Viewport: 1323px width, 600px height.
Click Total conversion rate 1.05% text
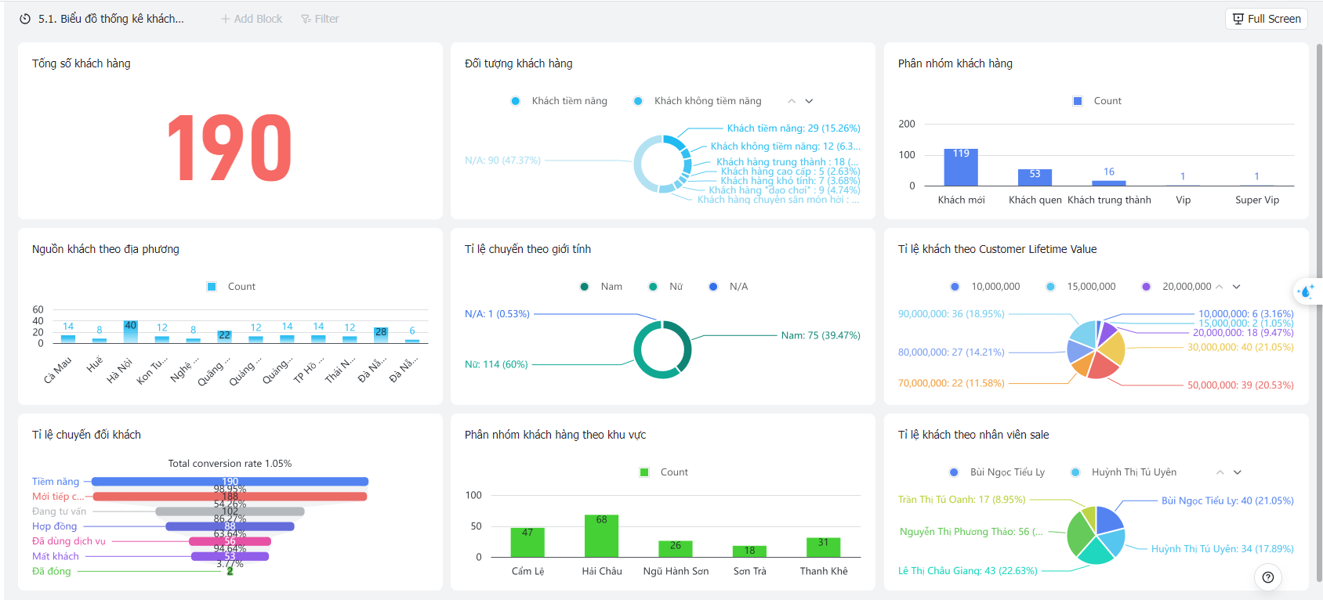(x=230, y=464)
